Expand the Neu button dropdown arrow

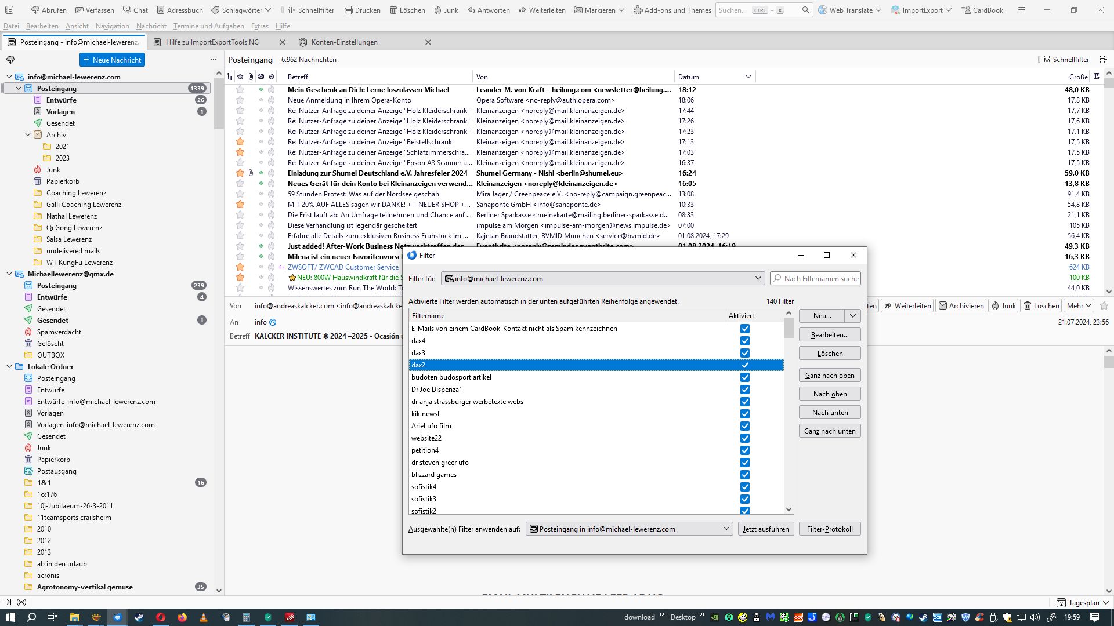click(x=852, y=316)
